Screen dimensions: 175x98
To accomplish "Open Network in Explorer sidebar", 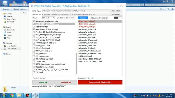I will click(x=8, y=54).
